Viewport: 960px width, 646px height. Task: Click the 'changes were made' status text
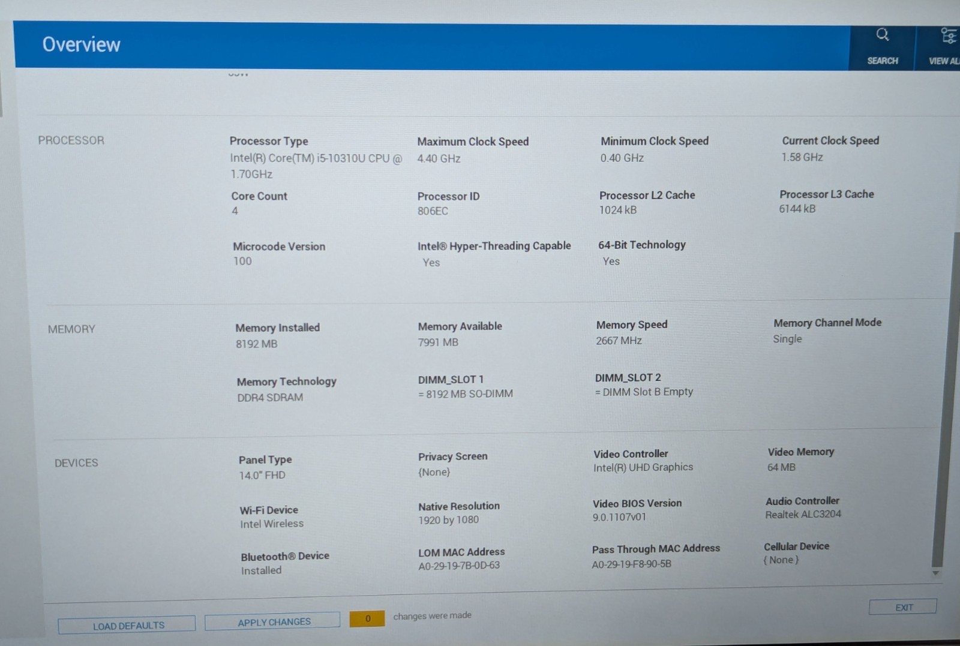[x=432, y=616]
